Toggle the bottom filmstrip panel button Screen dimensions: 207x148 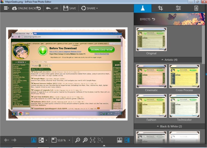coord(119,140)
